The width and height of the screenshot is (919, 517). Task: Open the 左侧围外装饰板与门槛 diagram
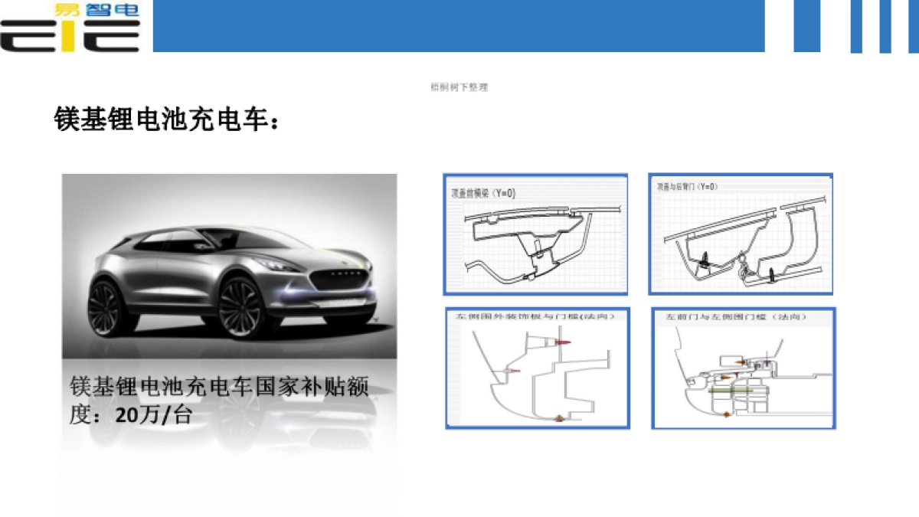tap(537, 368)
